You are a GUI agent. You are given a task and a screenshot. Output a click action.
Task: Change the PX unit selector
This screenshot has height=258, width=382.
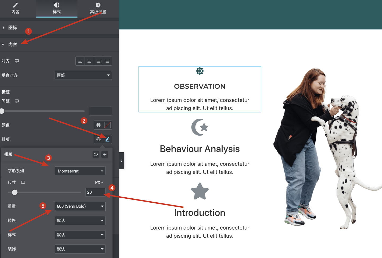[x=99, y=183]
